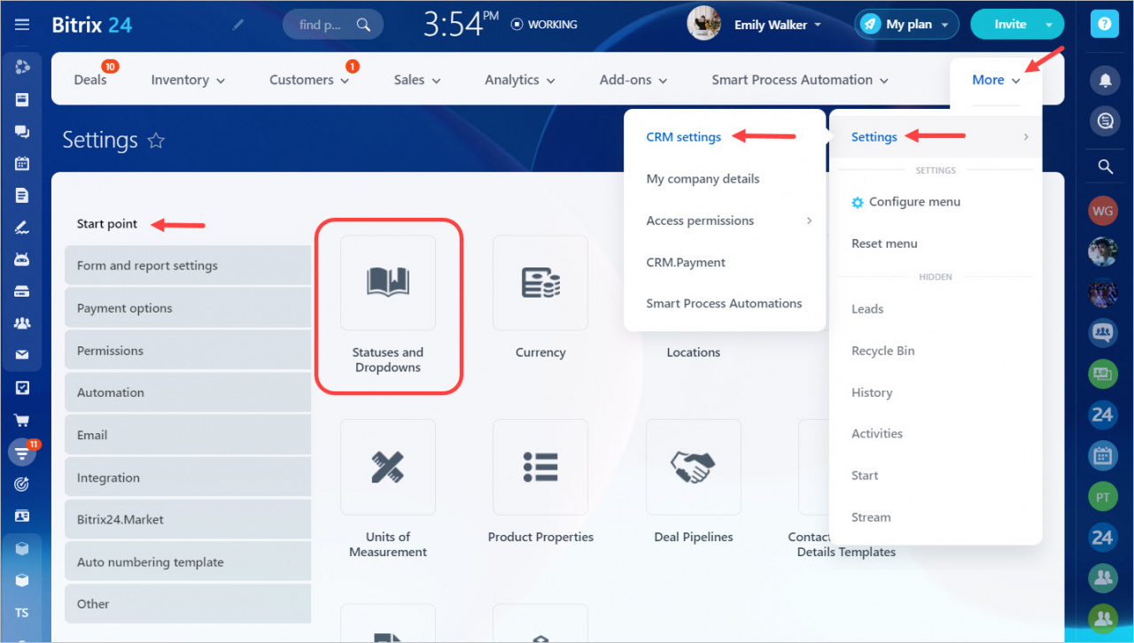Open e-signature pen icon in left sidebar
The height and width of the screenshot is (643, 1134).
coord(22,227)
